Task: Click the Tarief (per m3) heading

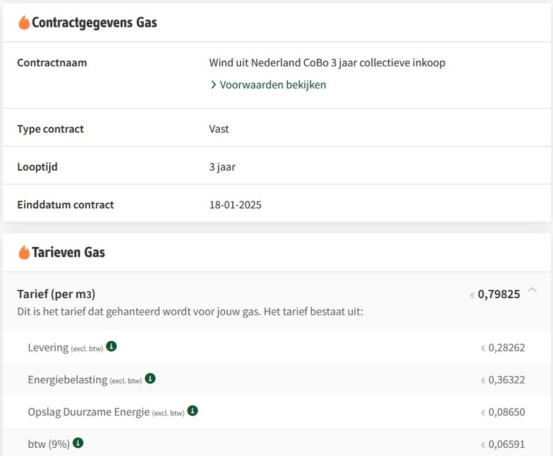Action: click(x=61, y=294)
